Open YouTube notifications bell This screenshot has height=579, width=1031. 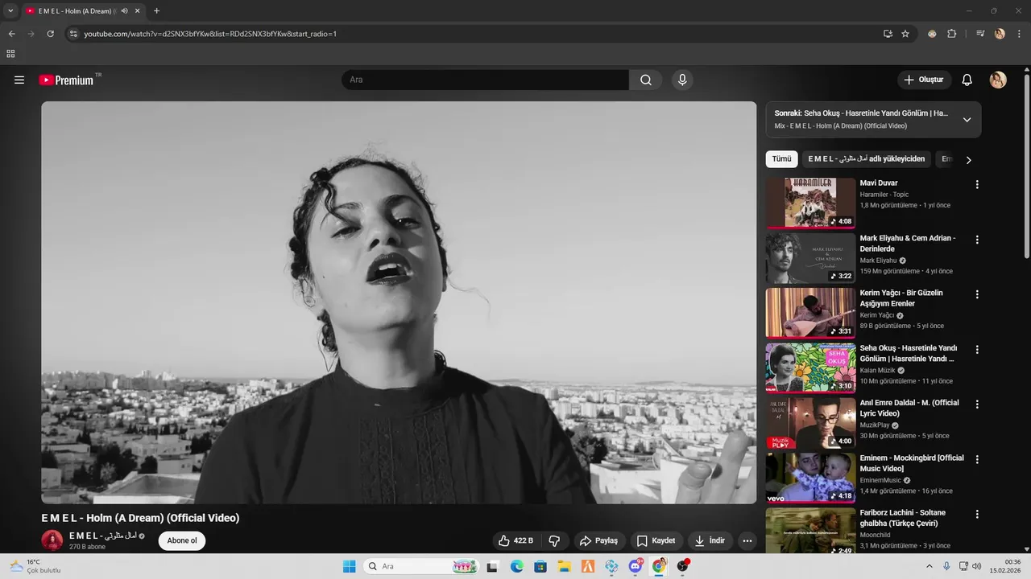coord(967,80)
